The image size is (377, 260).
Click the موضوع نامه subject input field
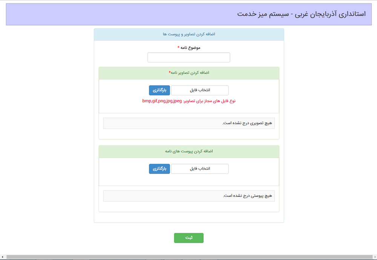point(189,57)
